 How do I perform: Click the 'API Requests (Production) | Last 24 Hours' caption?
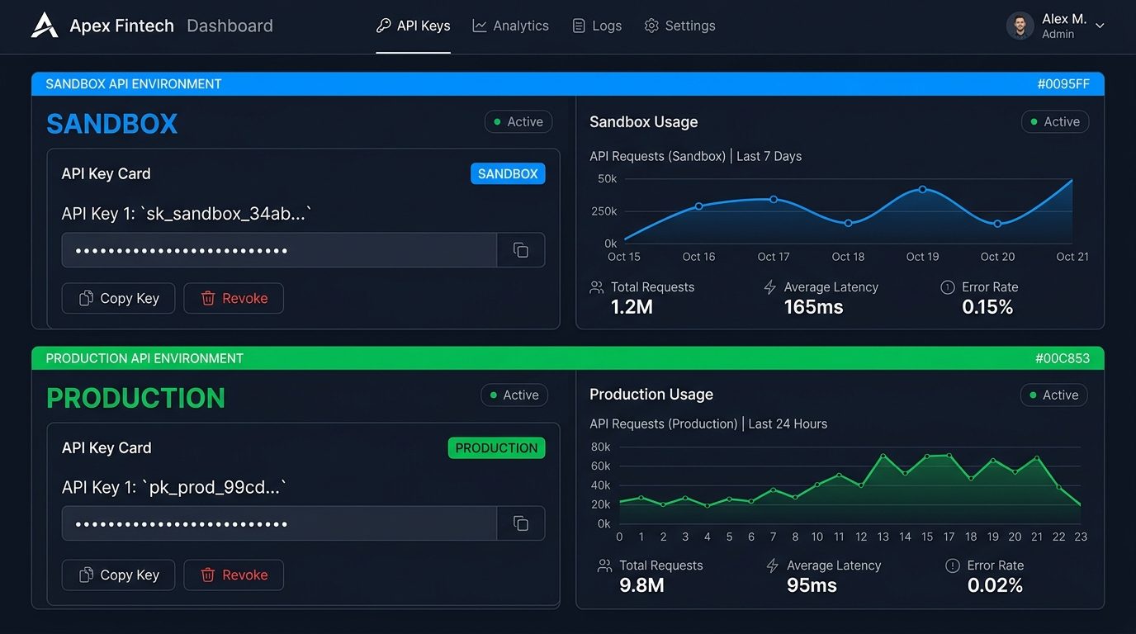(708, 423)
